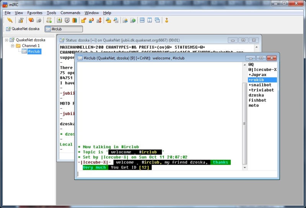Select +triviabot in the nick list

(262, 90)
